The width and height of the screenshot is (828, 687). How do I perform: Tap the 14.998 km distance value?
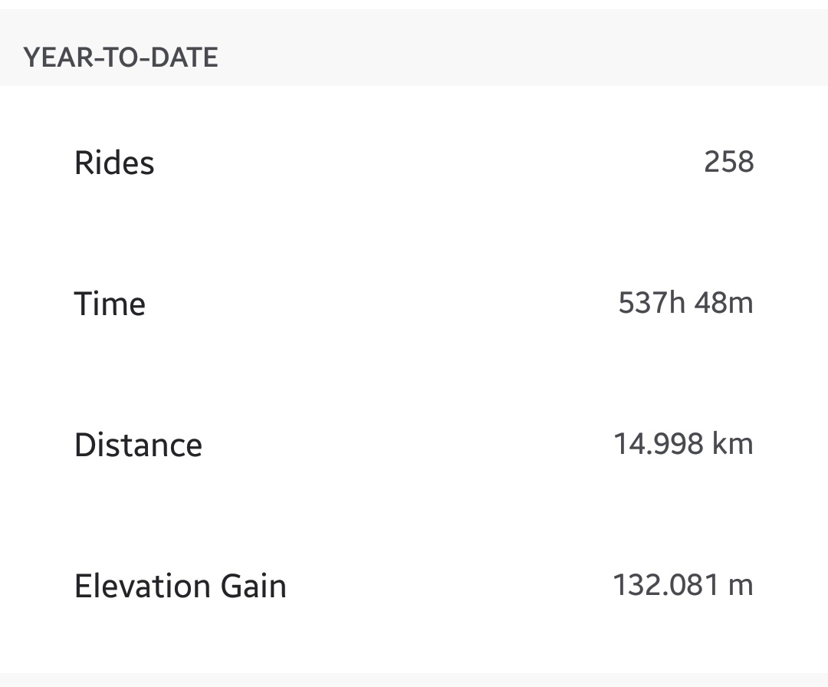tap(683, 444)
